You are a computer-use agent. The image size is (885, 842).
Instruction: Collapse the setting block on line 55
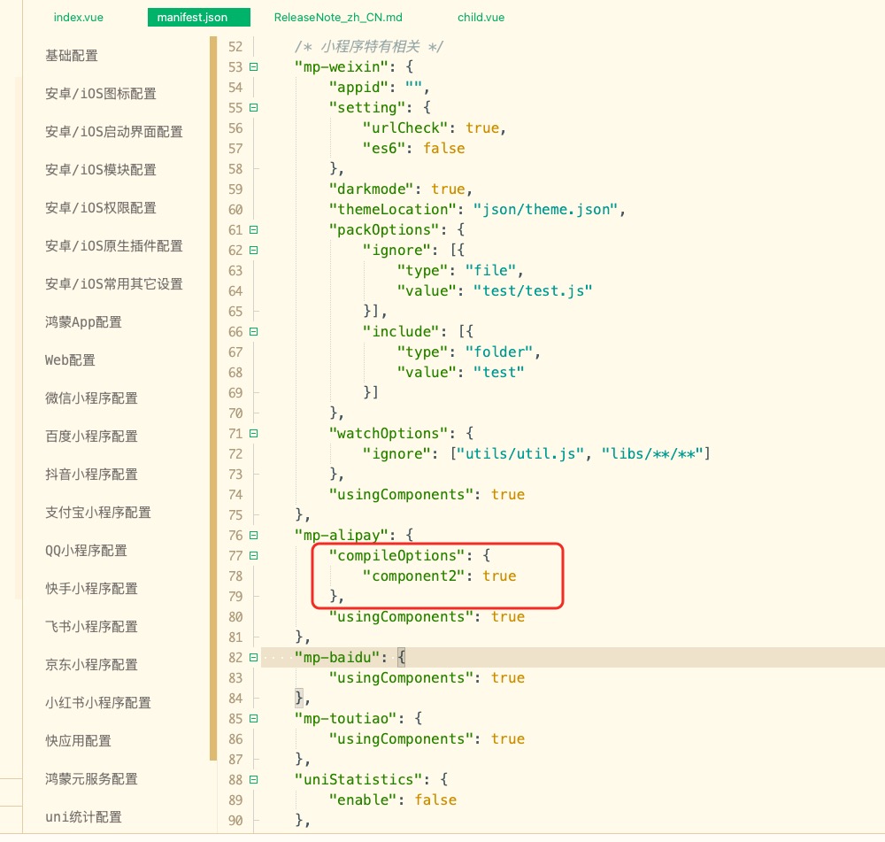(254, 108)
